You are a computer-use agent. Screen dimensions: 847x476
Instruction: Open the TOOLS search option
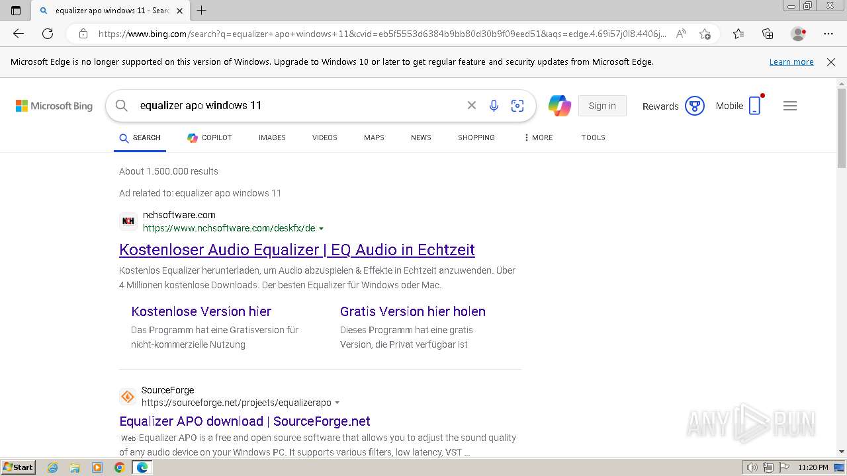(x=594, y=138)
